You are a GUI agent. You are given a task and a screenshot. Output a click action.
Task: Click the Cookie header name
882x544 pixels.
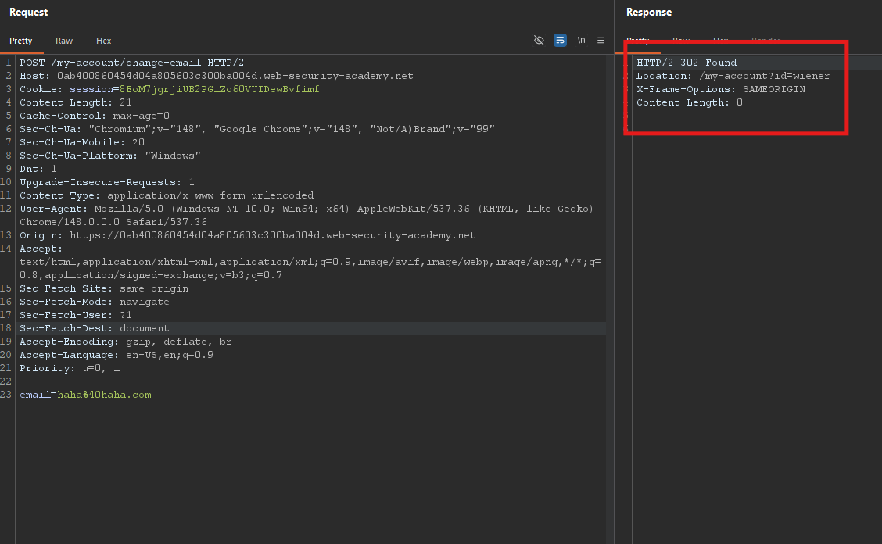[x=41, y=89]
